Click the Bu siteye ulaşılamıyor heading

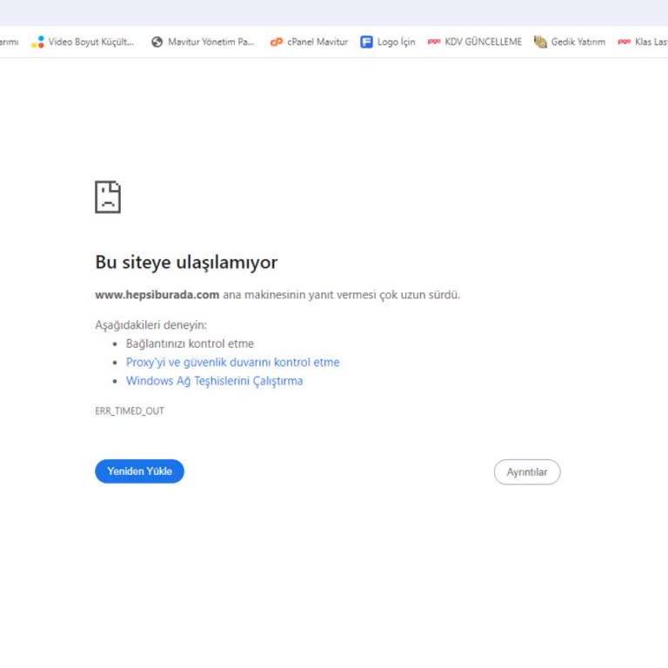[x=186, y=262]
